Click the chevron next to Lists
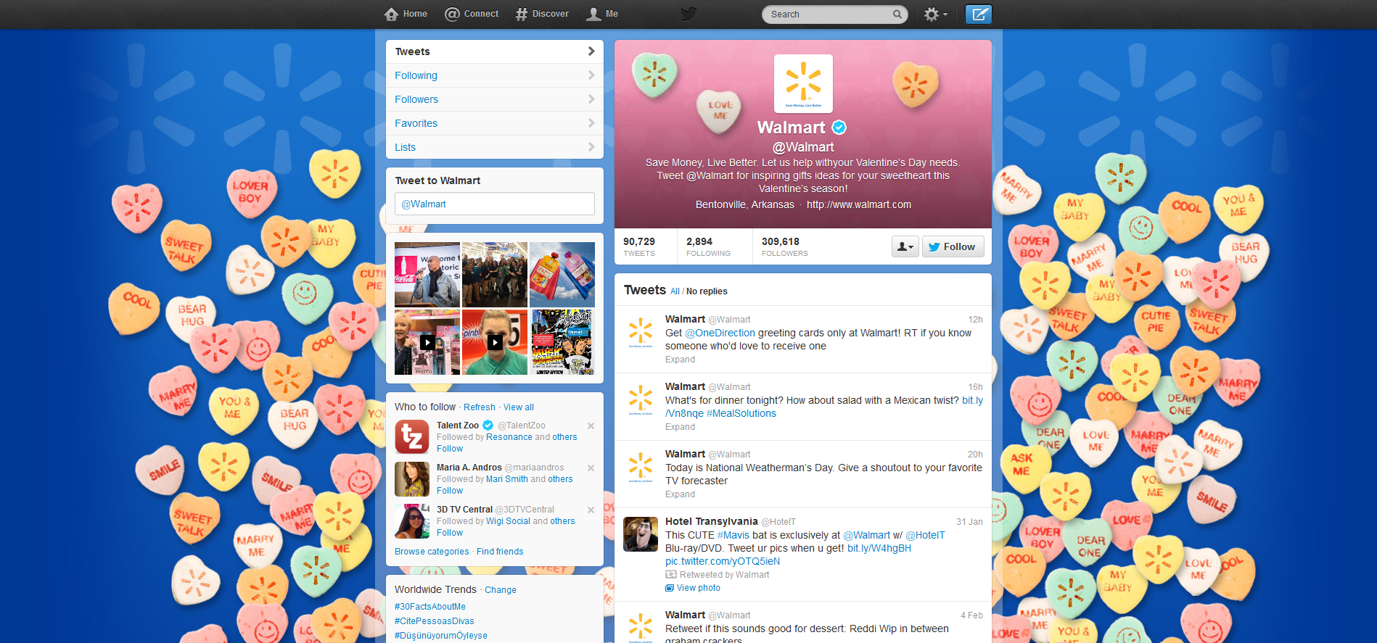Viewport: 1377px width, 643px height. tap(591, 147)
